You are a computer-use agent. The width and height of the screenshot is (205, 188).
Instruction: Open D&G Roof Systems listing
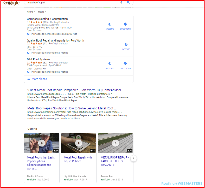[39, 59]
